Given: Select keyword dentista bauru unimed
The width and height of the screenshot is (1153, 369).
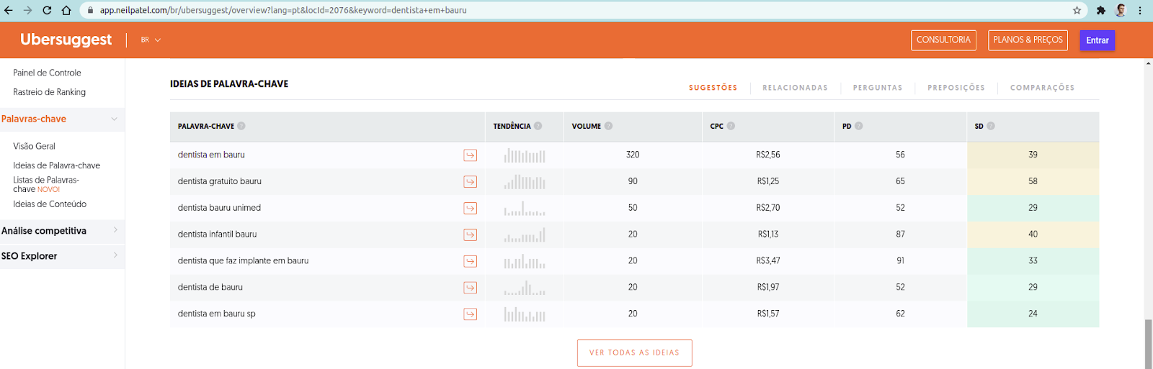Looking at the screenshot, I should (219, 208).
